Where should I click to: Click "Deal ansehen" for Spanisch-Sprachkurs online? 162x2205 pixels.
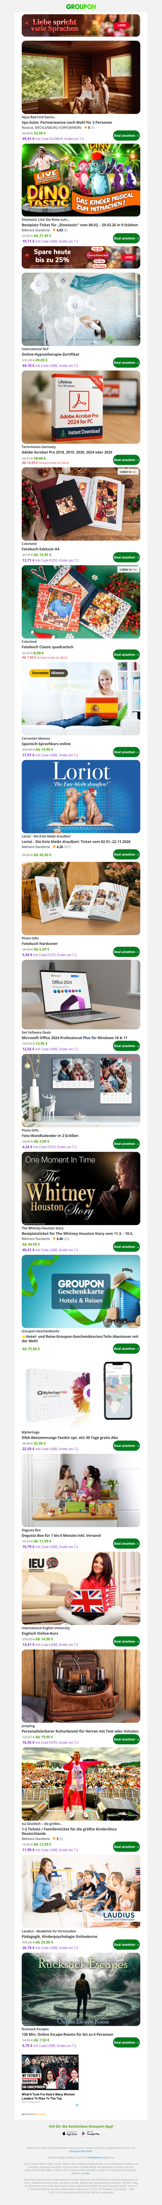pos(125,752)
